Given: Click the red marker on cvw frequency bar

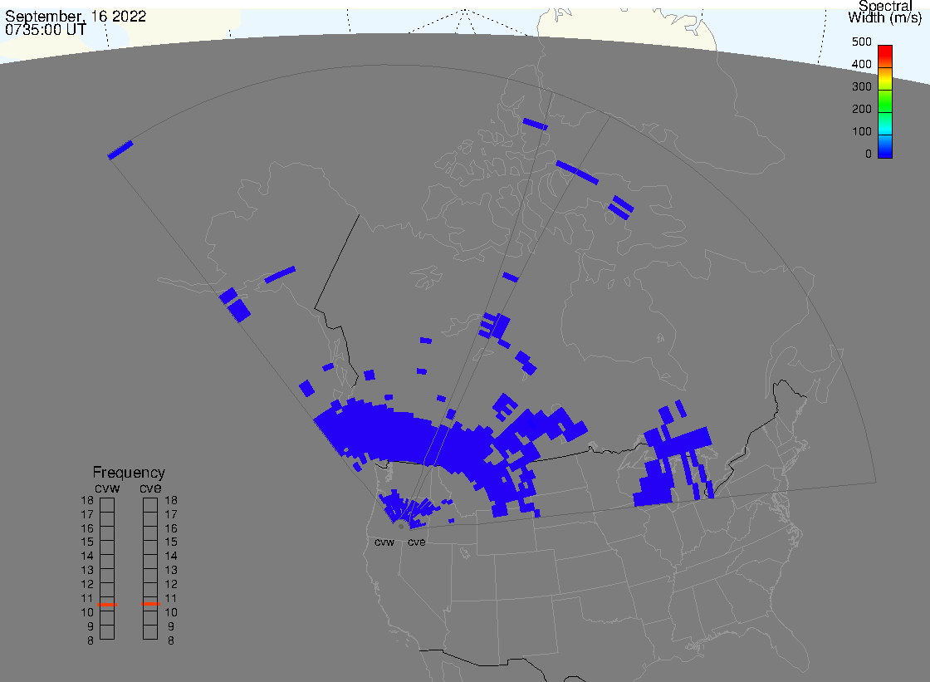Looking at the screenshot, I should point(107,604).
